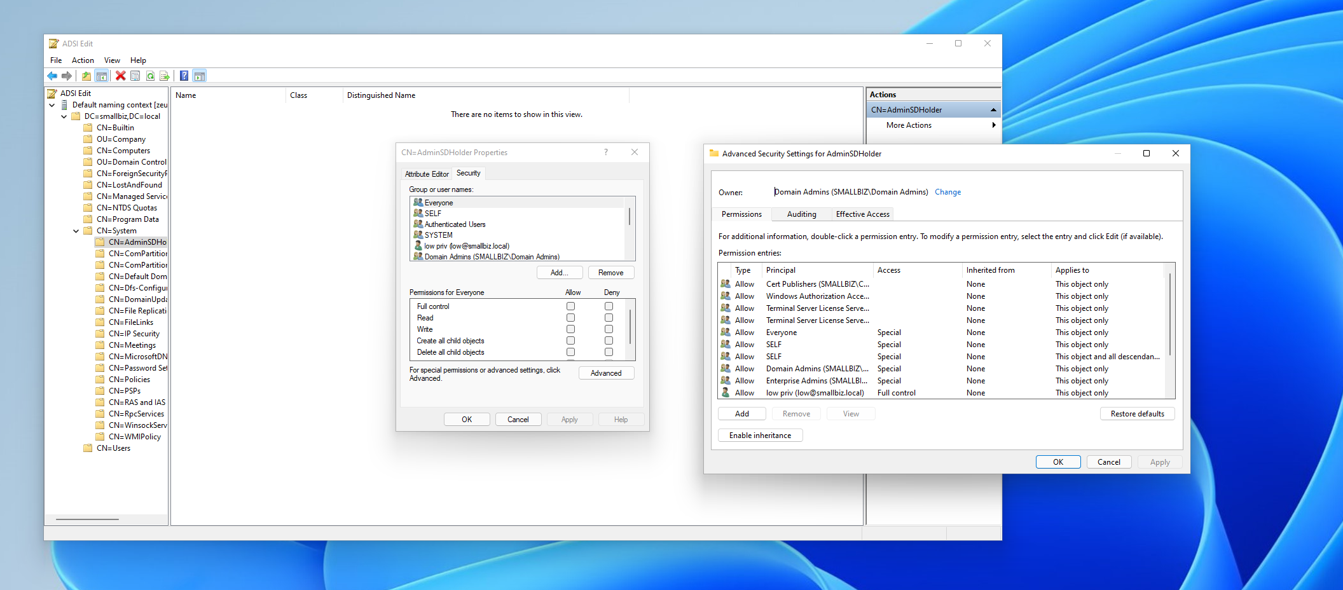Check the Deny box for Read
The width and height of the screenshot is (1343, 590).
coord(609,318)
